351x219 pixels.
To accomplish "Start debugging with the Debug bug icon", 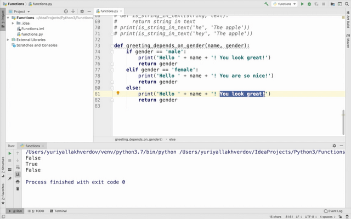I will point(309,4).
